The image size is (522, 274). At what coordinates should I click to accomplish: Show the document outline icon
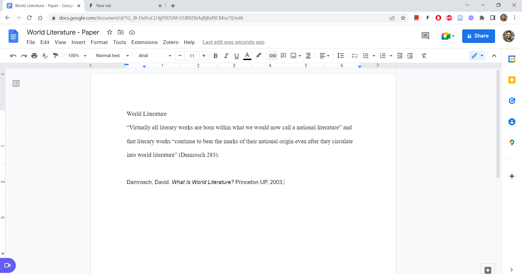point(15,83)
